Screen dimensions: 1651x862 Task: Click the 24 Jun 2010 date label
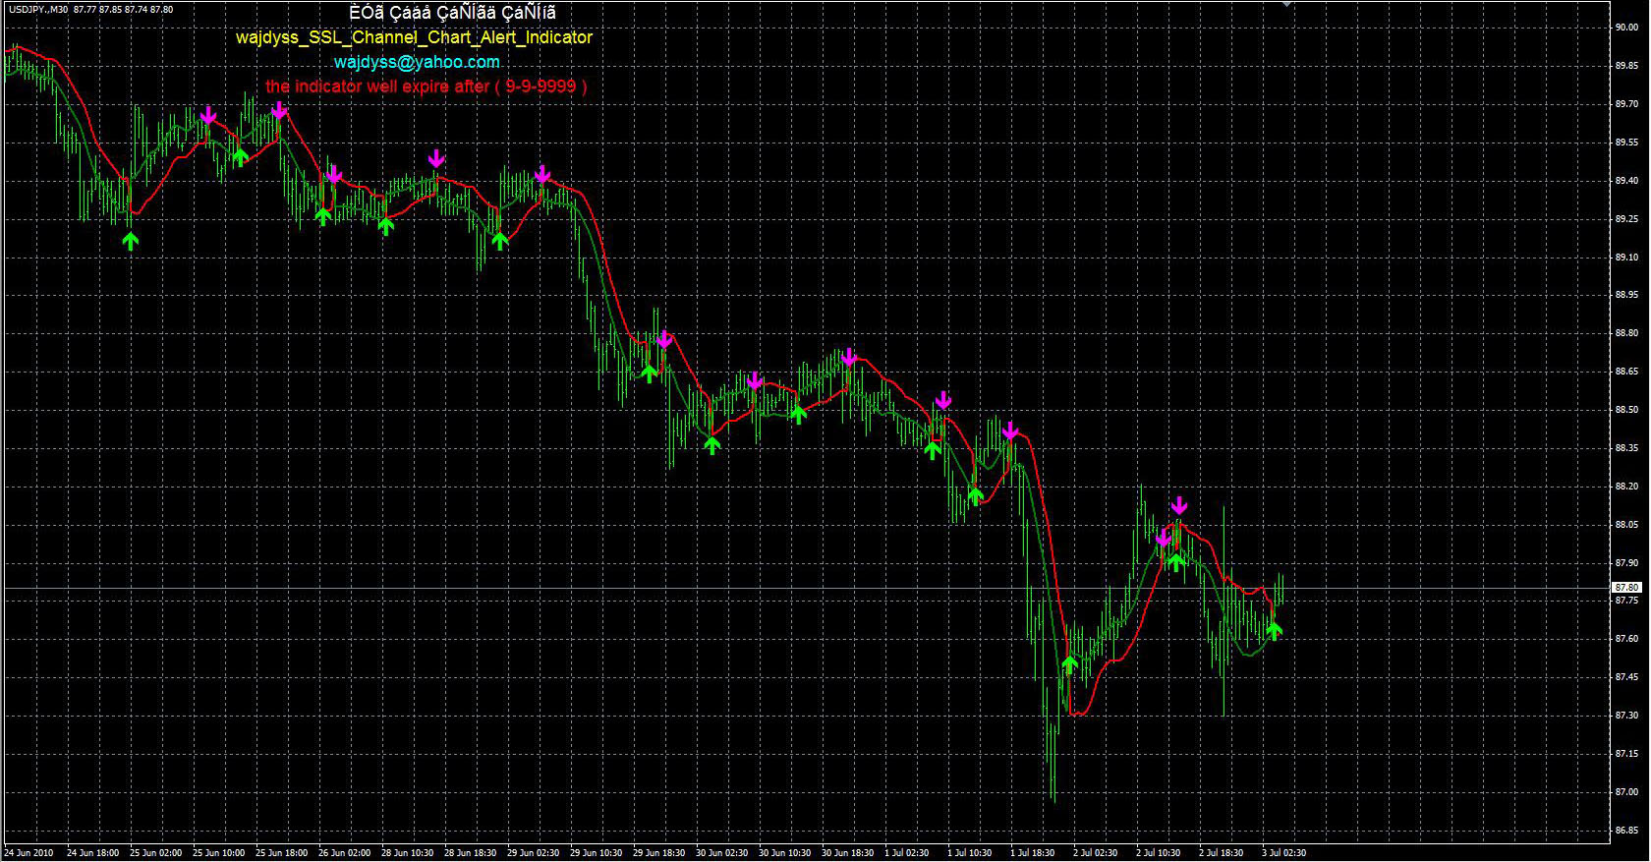pos(29,853)
